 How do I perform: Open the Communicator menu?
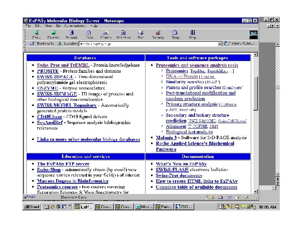[75, 26]
